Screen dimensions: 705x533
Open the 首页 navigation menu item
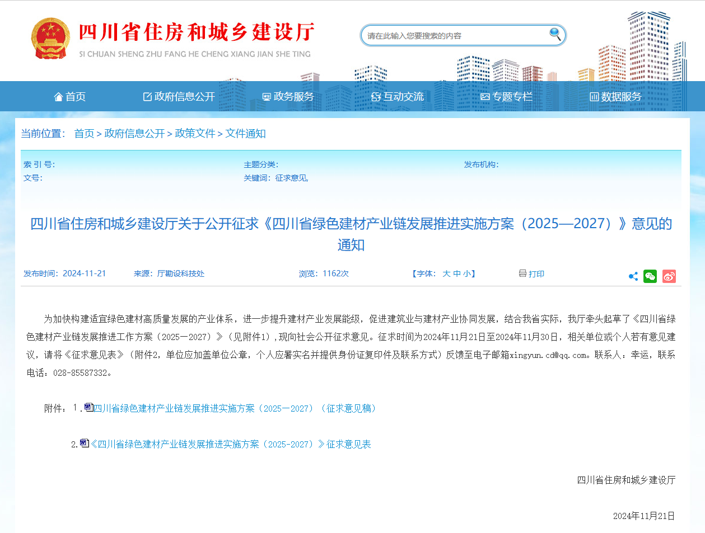(x=70, y=97)
